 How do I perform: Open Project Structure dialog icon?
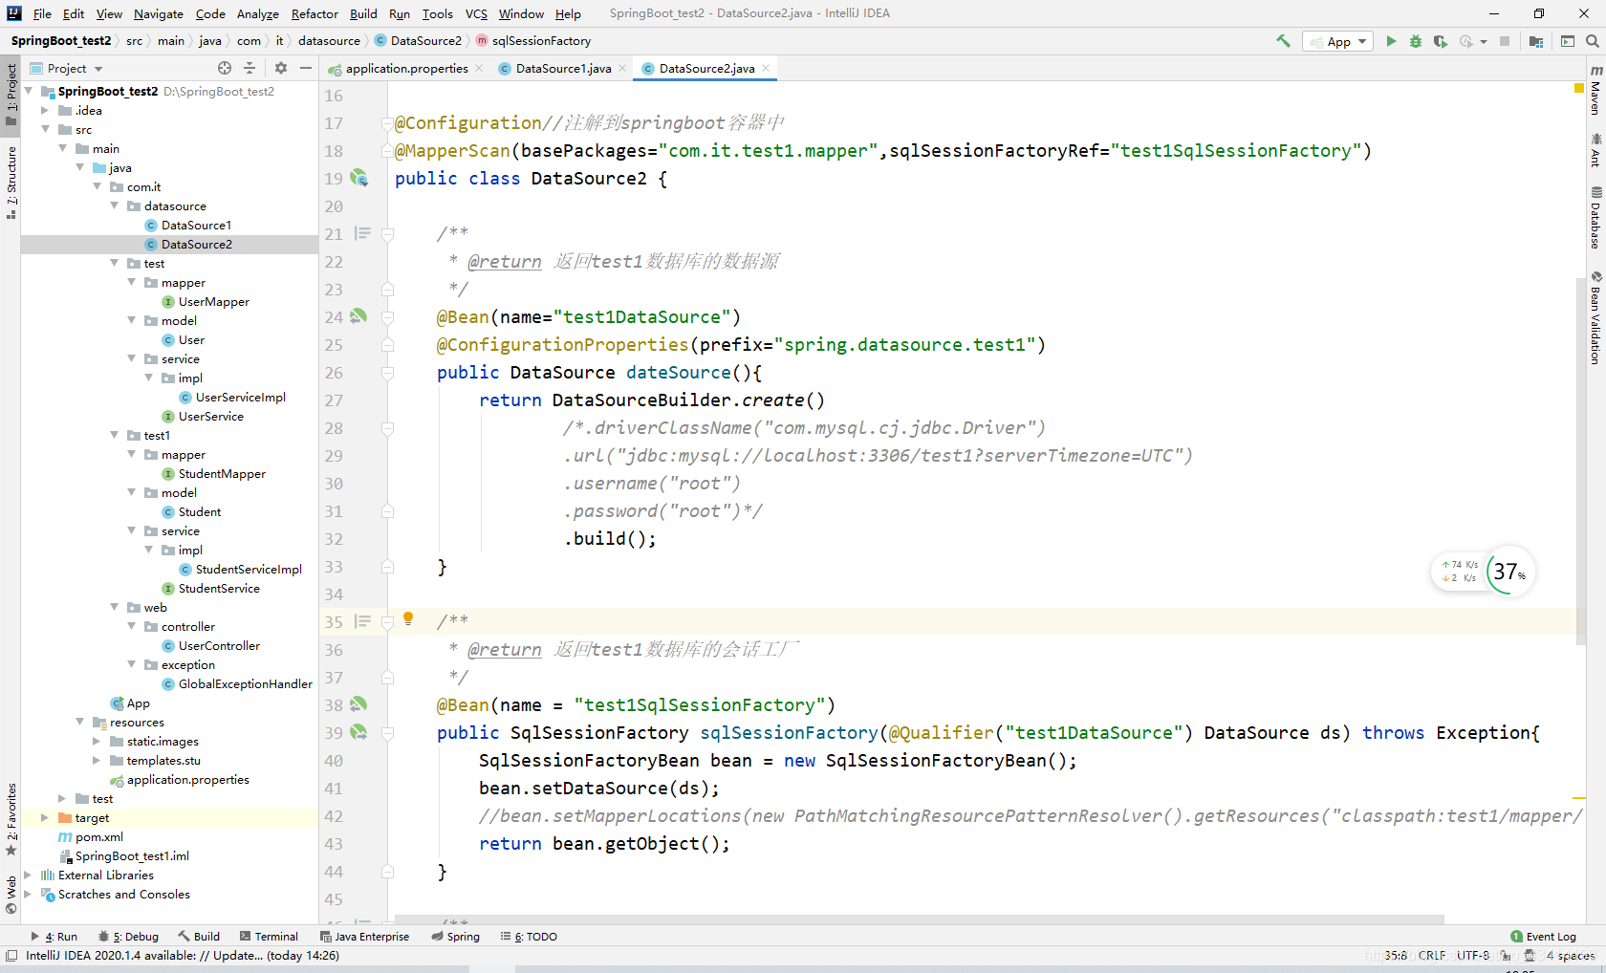[1536, 41]
